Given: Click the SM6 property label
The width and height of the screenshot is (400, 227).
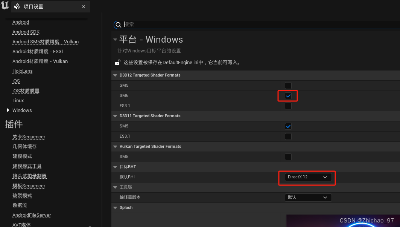Looking at the screenshot, I should point(124,96).
